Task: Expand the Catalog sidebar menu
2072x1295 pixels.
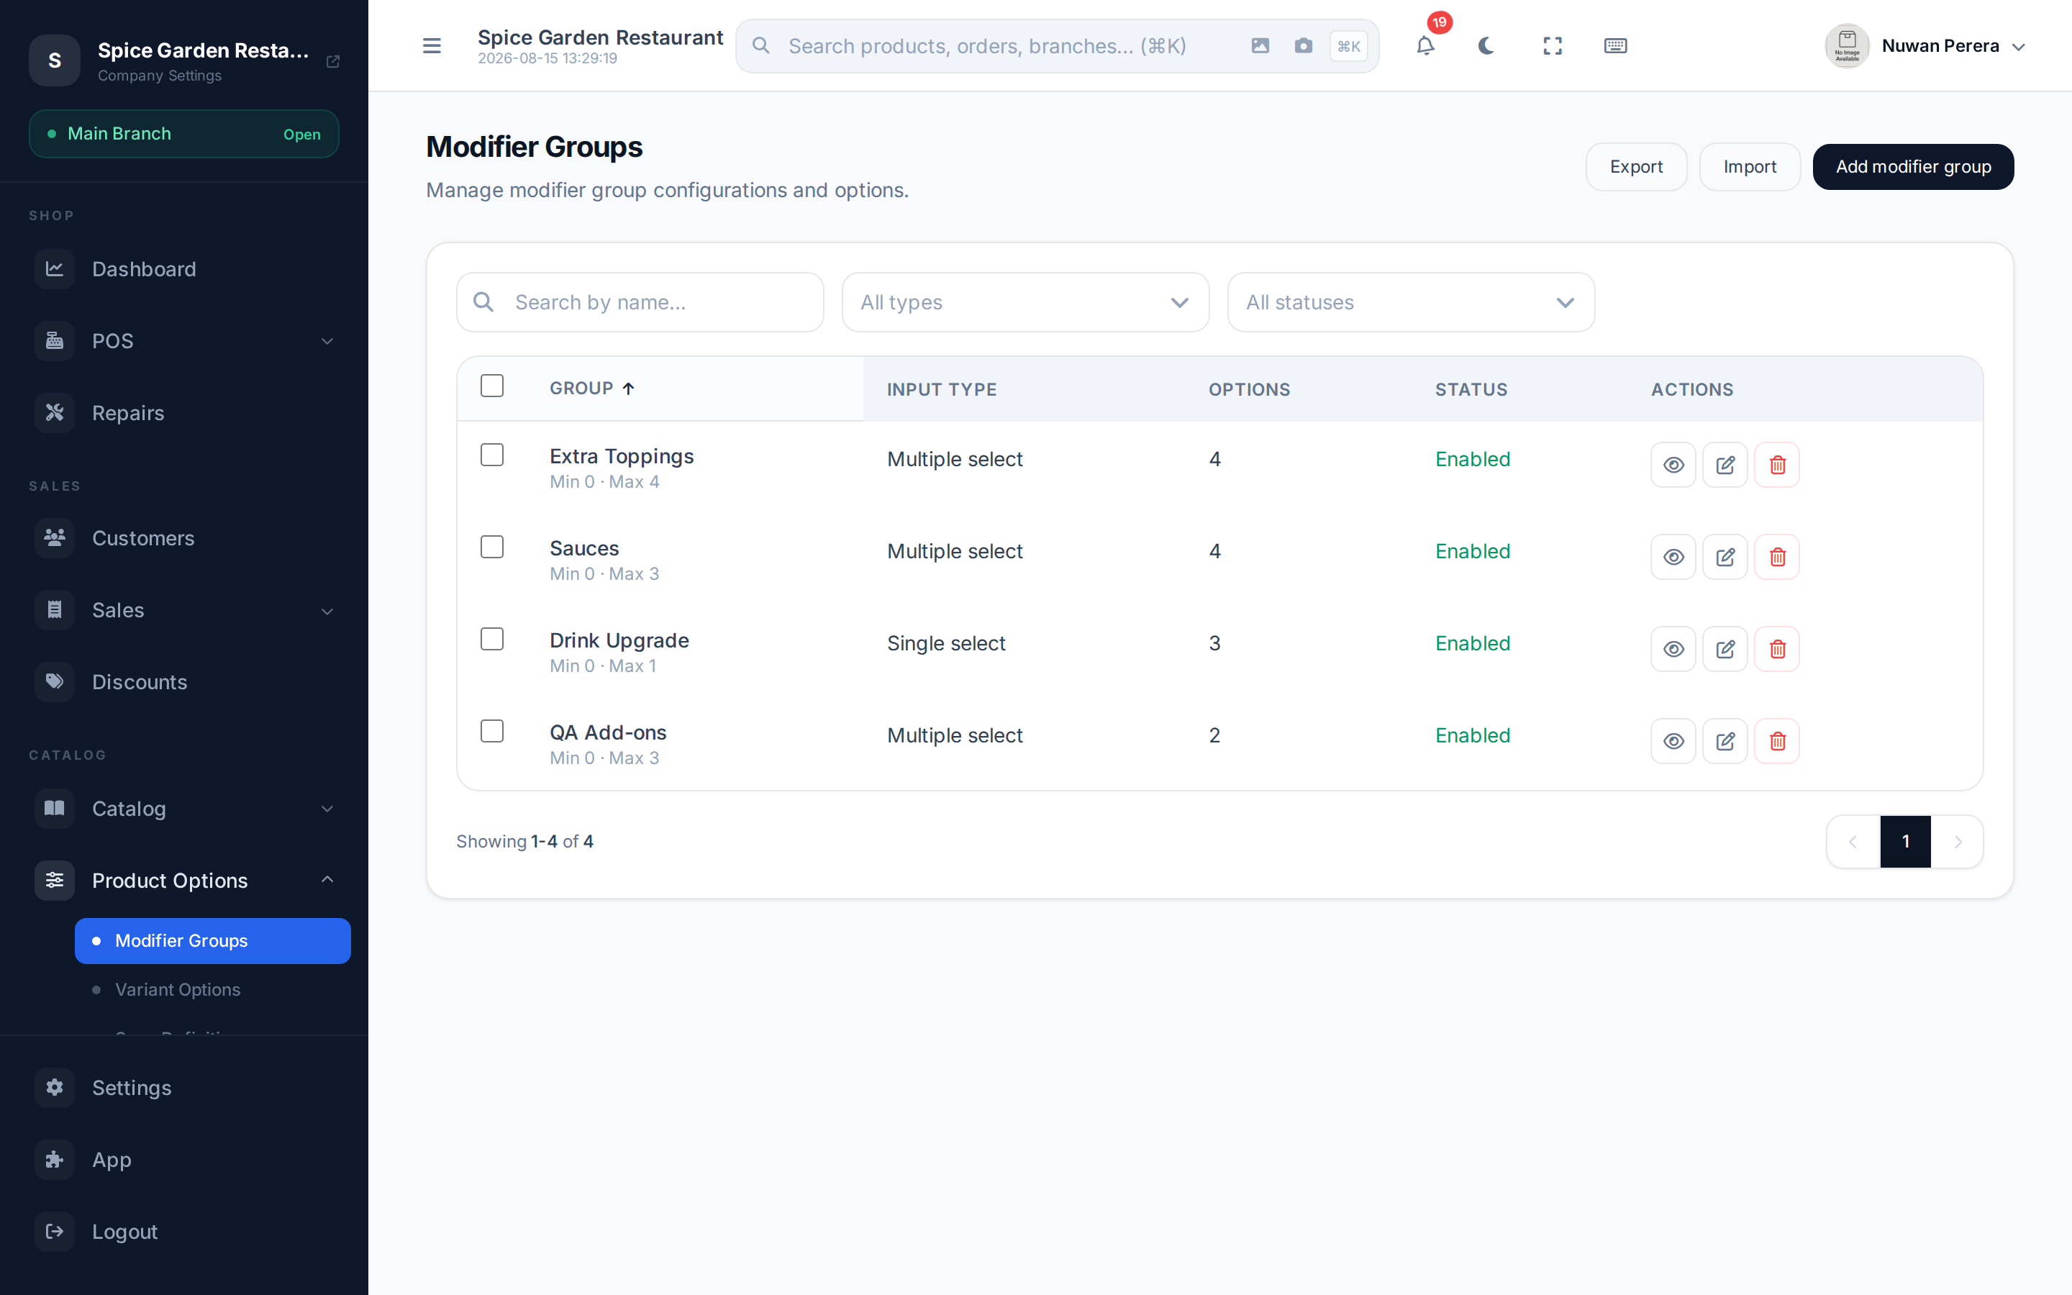Action: (184, 809)
